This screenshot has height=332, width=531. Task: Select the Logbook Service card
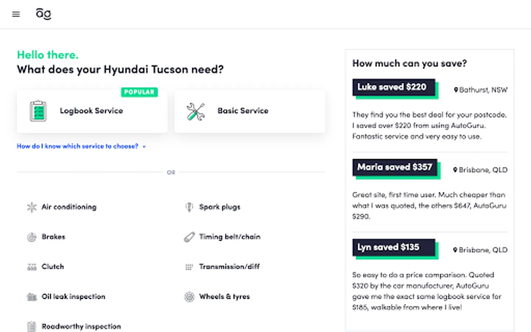pos(92,111)
